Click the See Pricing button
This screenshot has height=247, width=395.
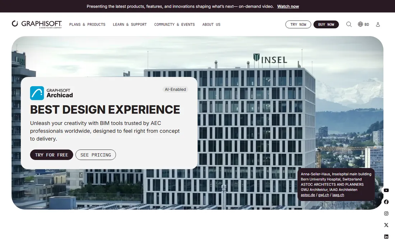[x=96, y=155]
